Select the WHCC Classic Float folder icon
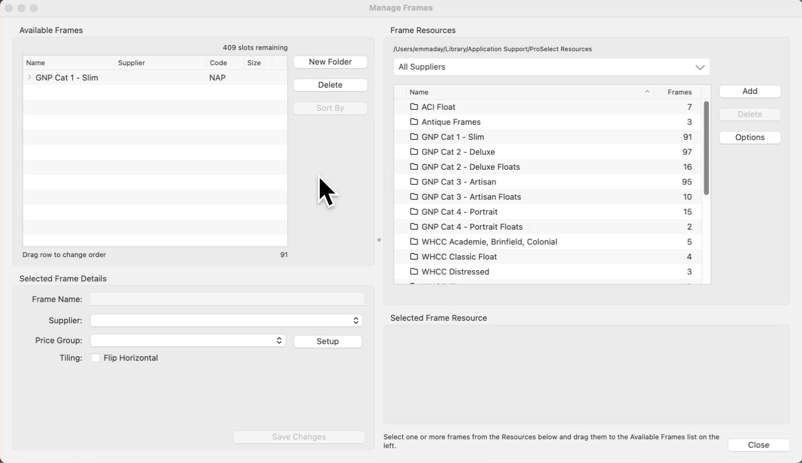 (x=413, y=256)
